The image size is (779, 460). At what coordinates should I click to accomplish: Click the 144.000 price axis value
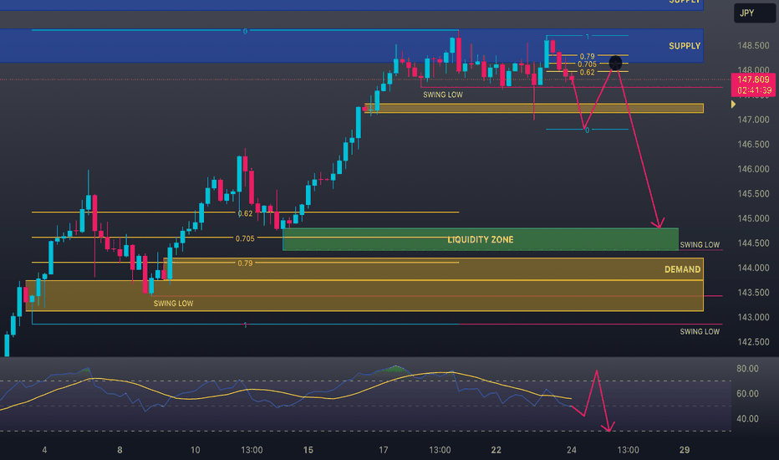coord(753,268)
